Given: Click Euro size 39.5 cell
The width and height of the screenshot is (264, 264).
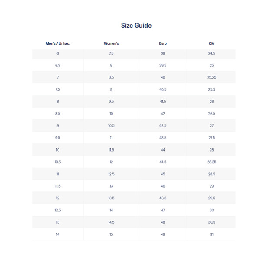Looking at the screenshot, I should tap(163, 66).
